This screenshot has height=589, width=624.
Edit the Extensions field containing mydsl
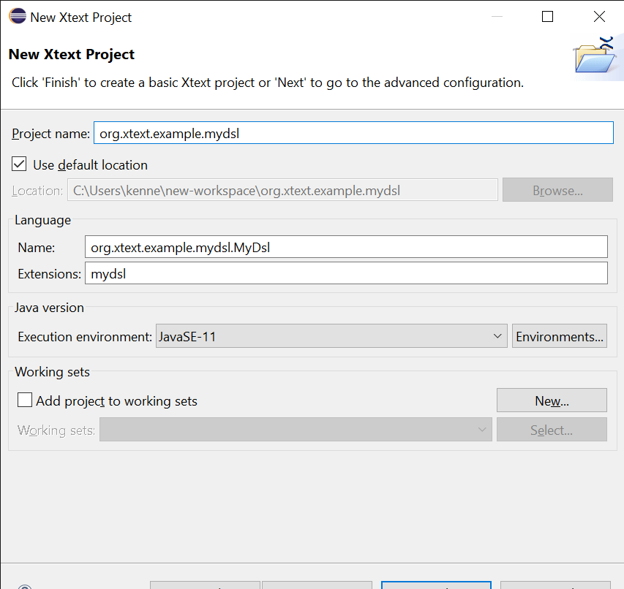click(x=346, y=273)
